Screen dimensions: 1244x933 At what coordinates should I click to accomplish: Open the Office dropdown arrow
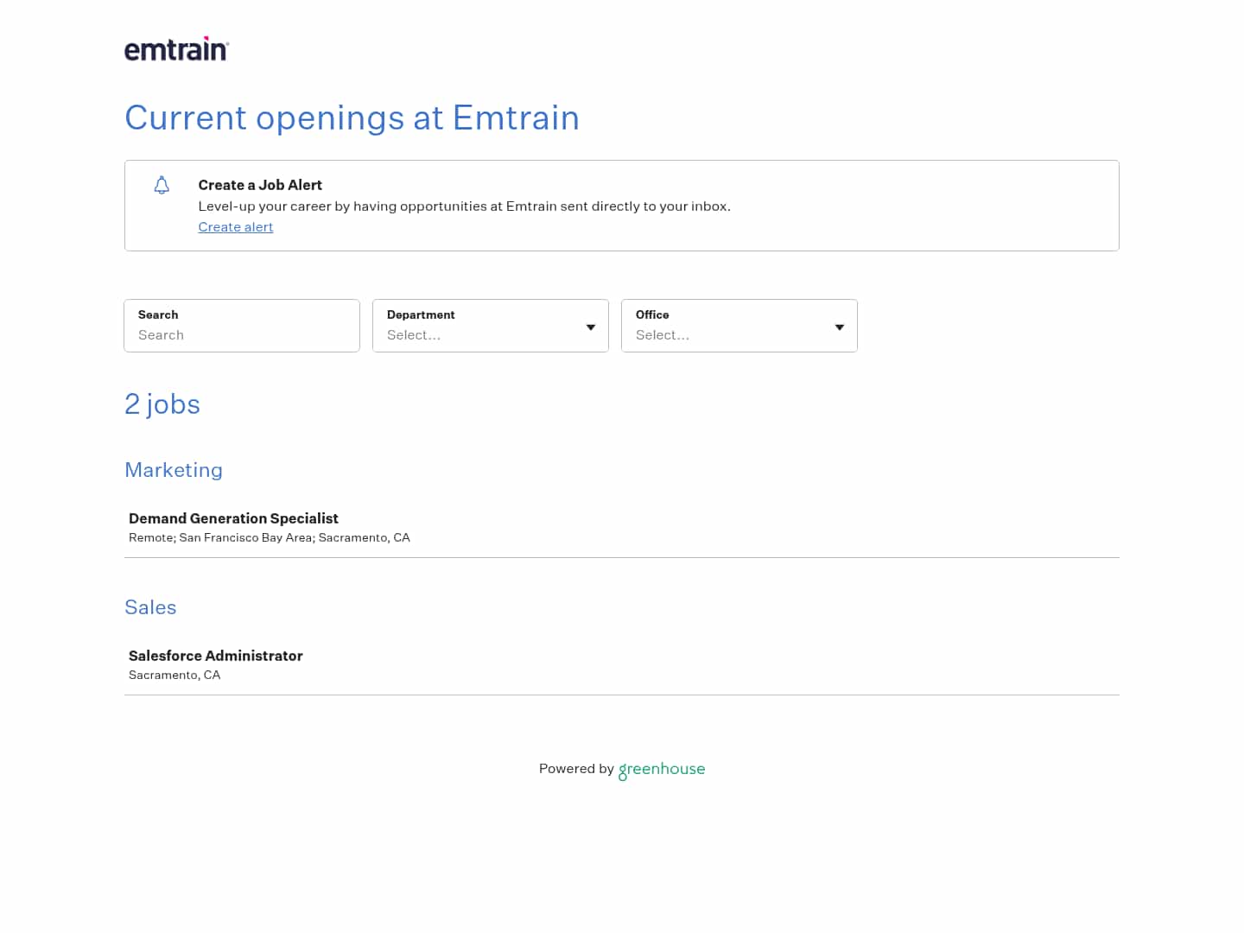(839, 327)
